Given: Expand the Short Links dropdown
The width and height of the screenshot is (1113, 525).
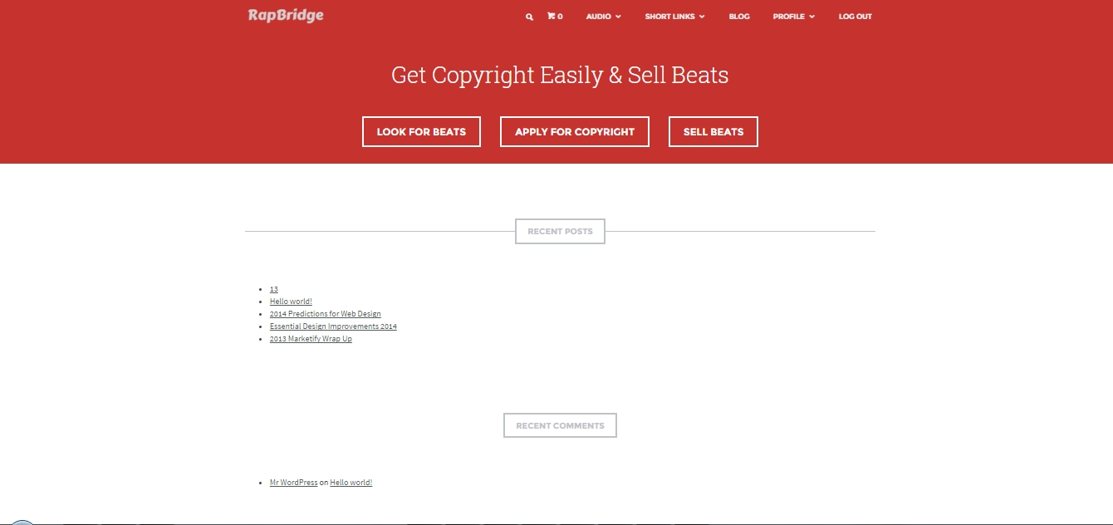Looking at the screenshot, I should pyautogui.click(x=674, y=17).
